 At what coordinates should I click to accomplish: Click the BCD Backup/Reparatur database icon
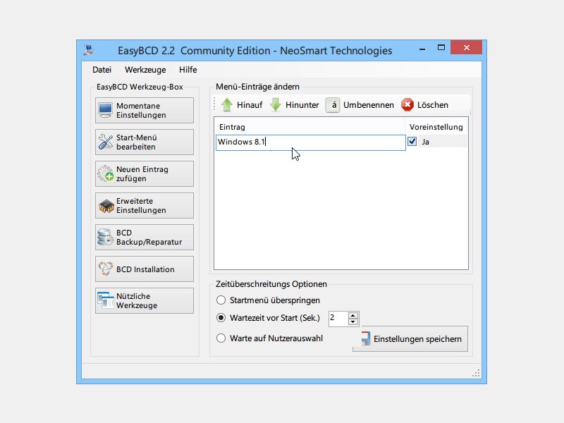point(105,238)
